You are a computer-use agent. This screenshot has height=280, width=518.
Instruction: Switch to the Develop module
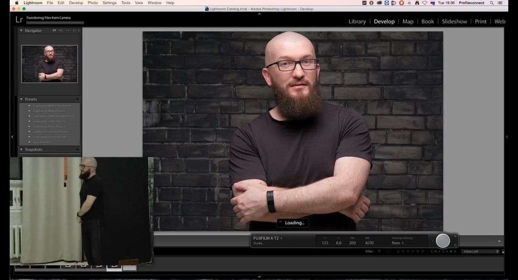coord(384,21)
